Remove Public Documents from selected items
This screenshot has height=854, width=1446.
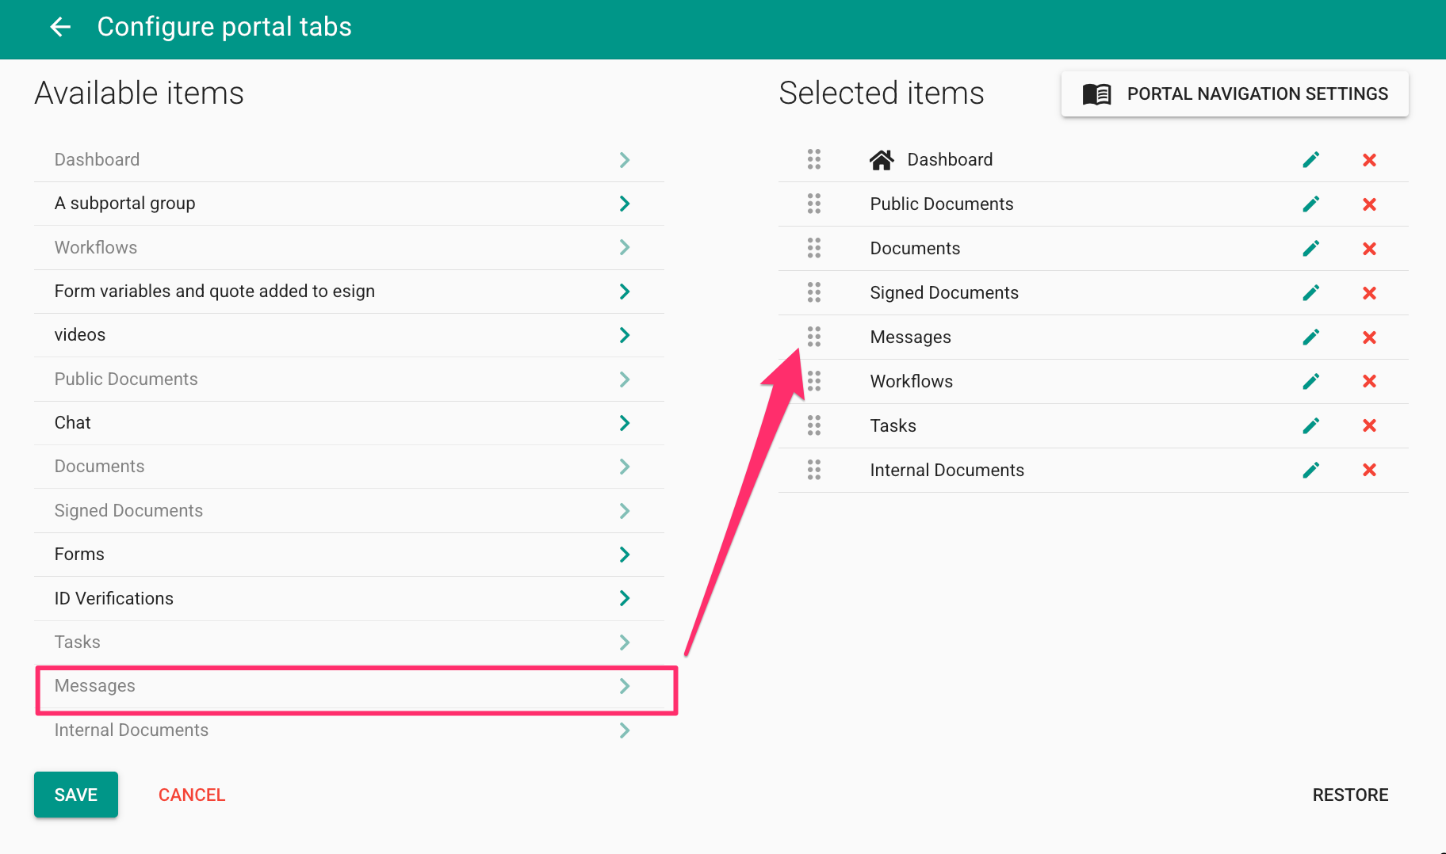pyautogui.click(x=1368, y=204)
